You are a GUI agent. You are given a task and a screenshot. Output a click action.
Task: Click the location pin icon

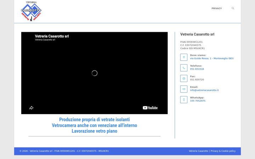(184, 57)
